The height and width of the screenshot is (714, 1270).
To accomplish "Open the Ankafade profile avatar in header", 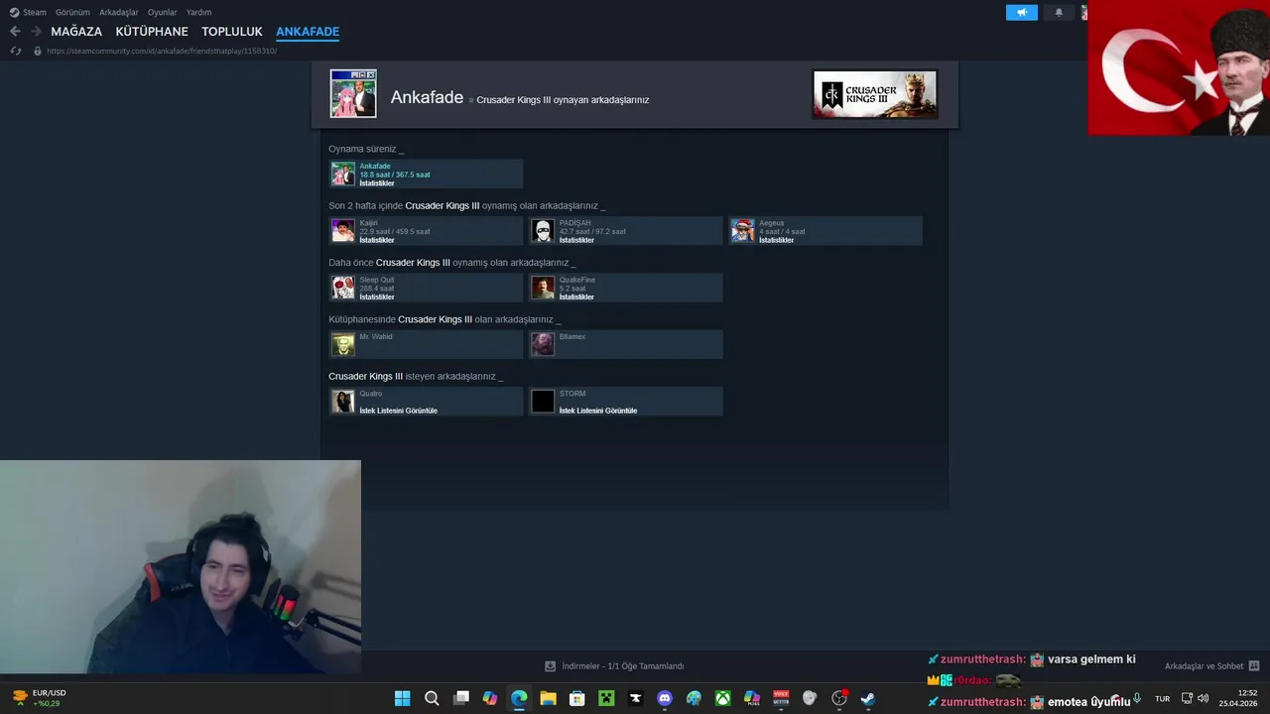I will (x=353, y=94).
